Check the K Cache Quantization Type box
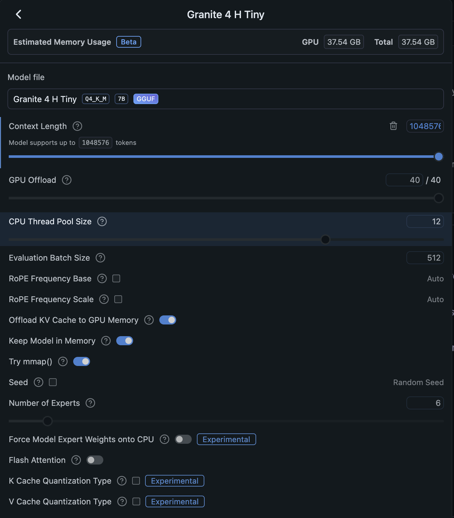 pos(136,481)
